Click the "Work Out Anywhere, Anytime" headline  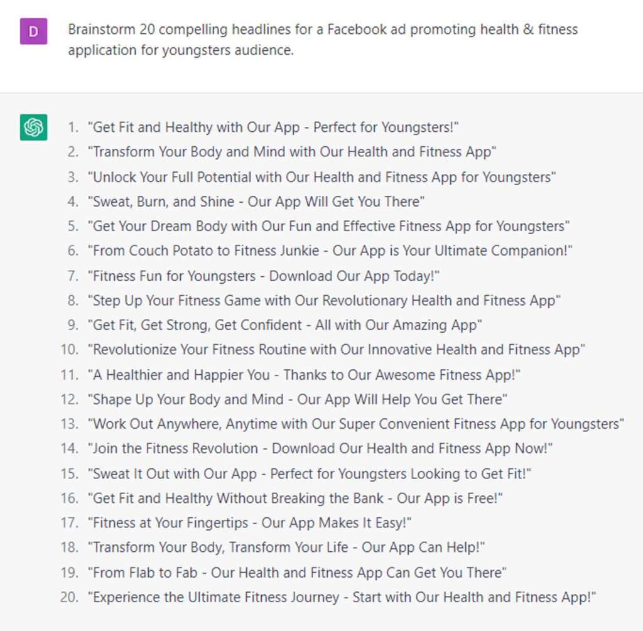[x=356, y=424]
